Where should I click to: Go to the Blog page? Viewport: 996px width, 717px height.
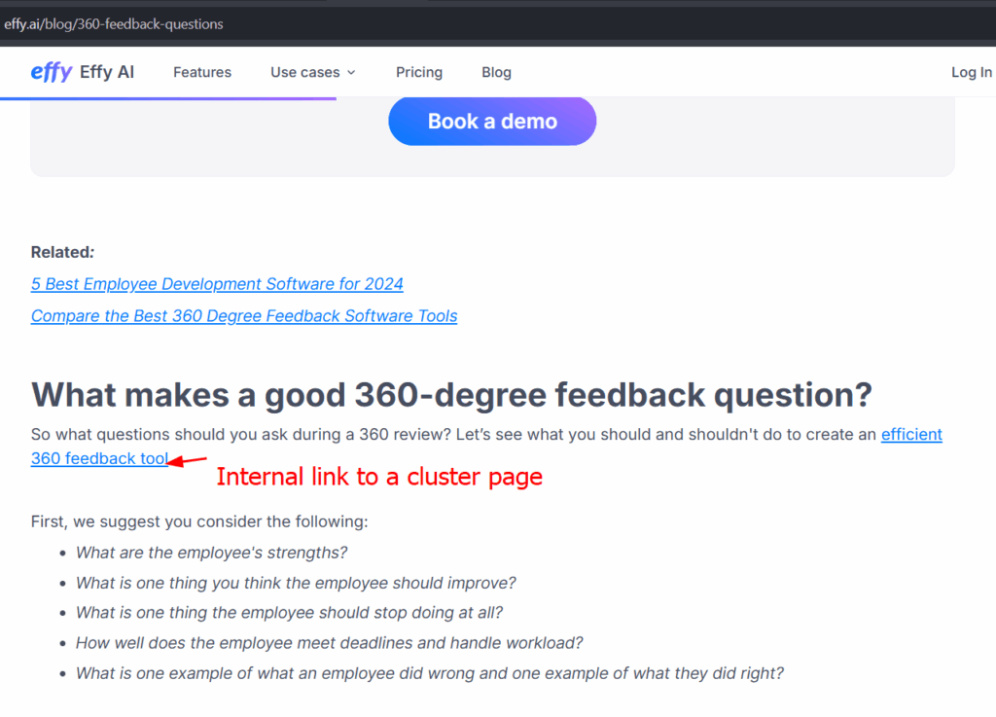point(496,72)
